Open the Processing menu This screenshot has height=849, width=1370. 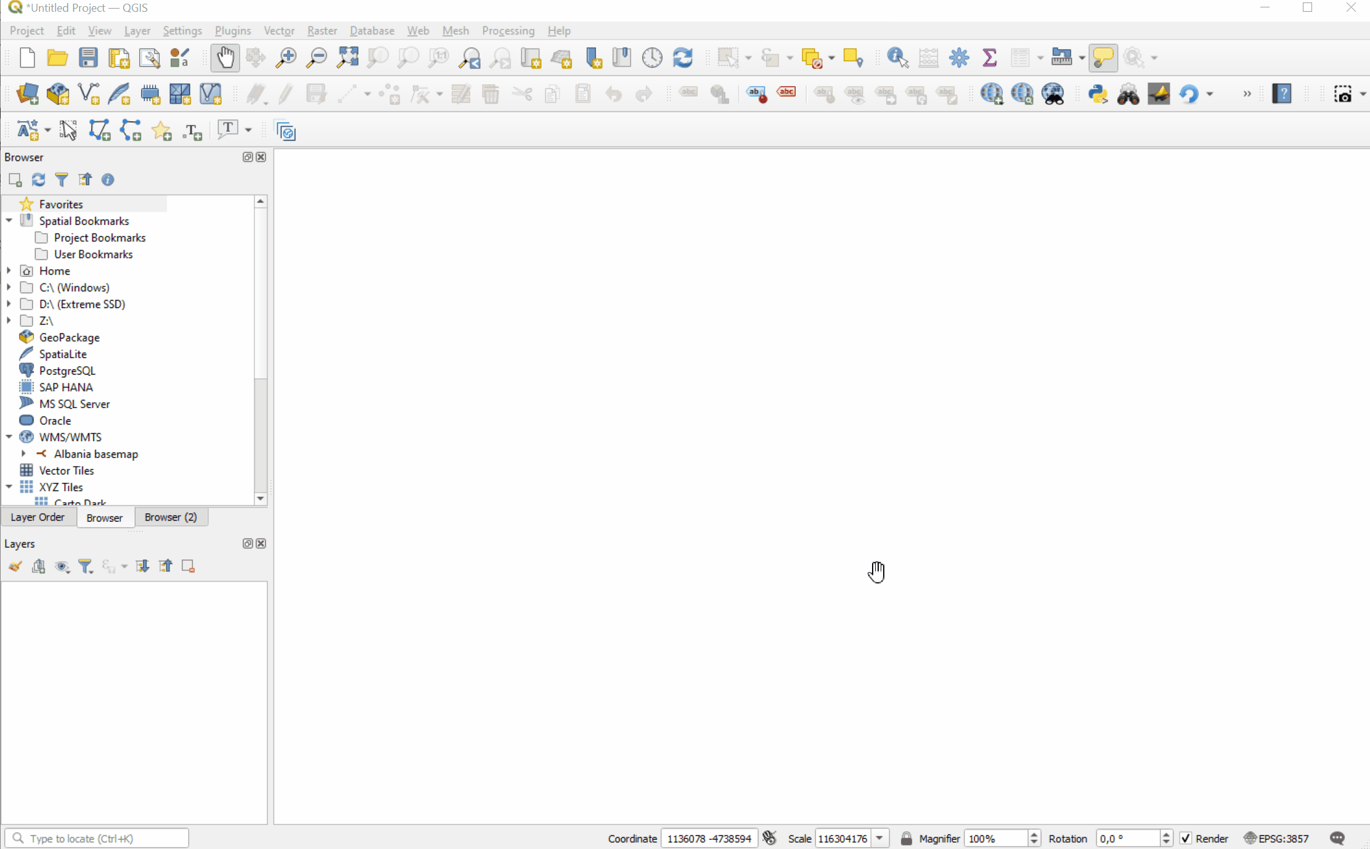(508, 31)
